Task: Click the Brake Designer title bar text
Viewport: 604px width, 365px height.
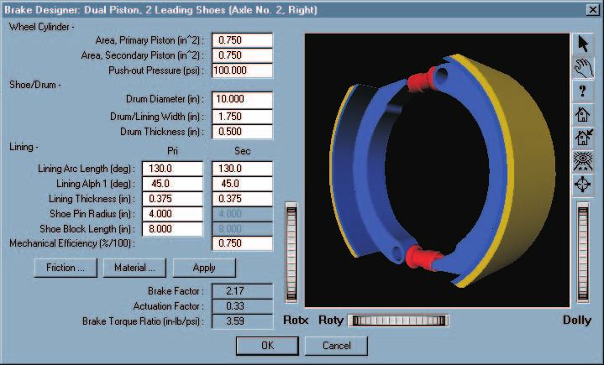Action: click(x=160, y=9)
